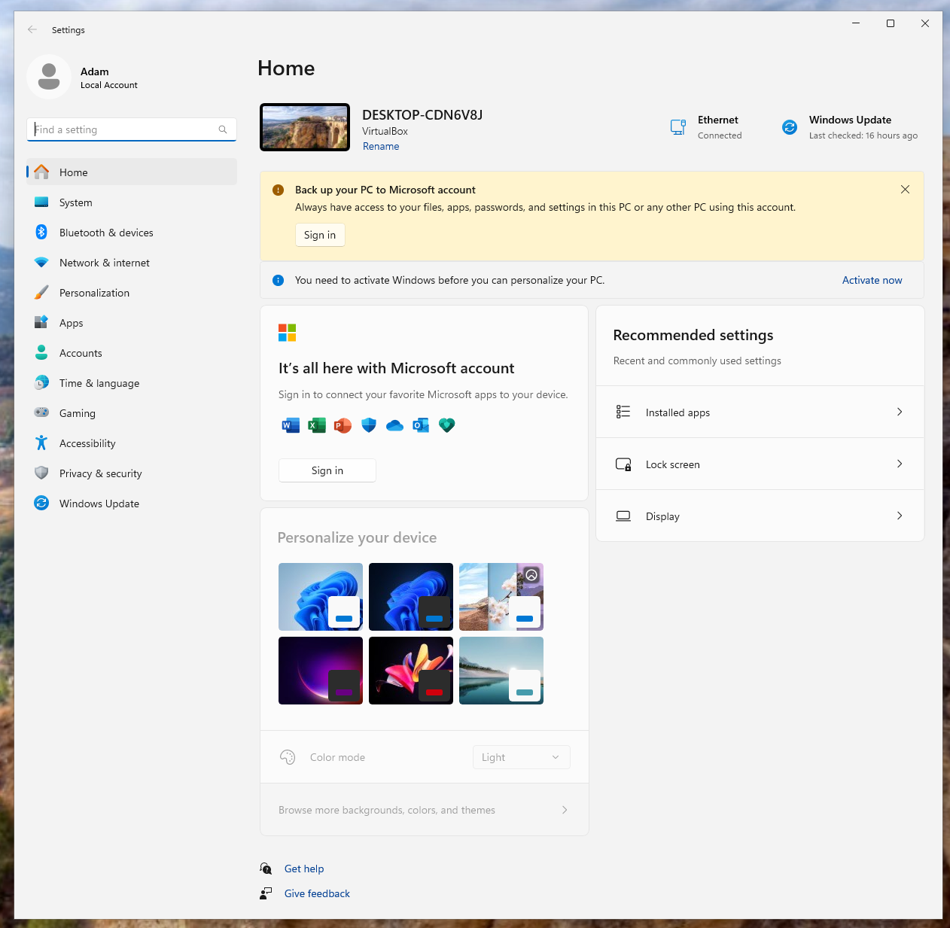Click the Find a setting search box

(x=132, y=129)
